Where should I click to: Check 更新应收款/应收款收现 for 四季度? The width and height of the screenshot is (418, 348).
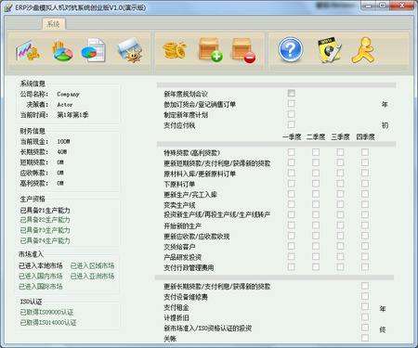click(365, 236)
